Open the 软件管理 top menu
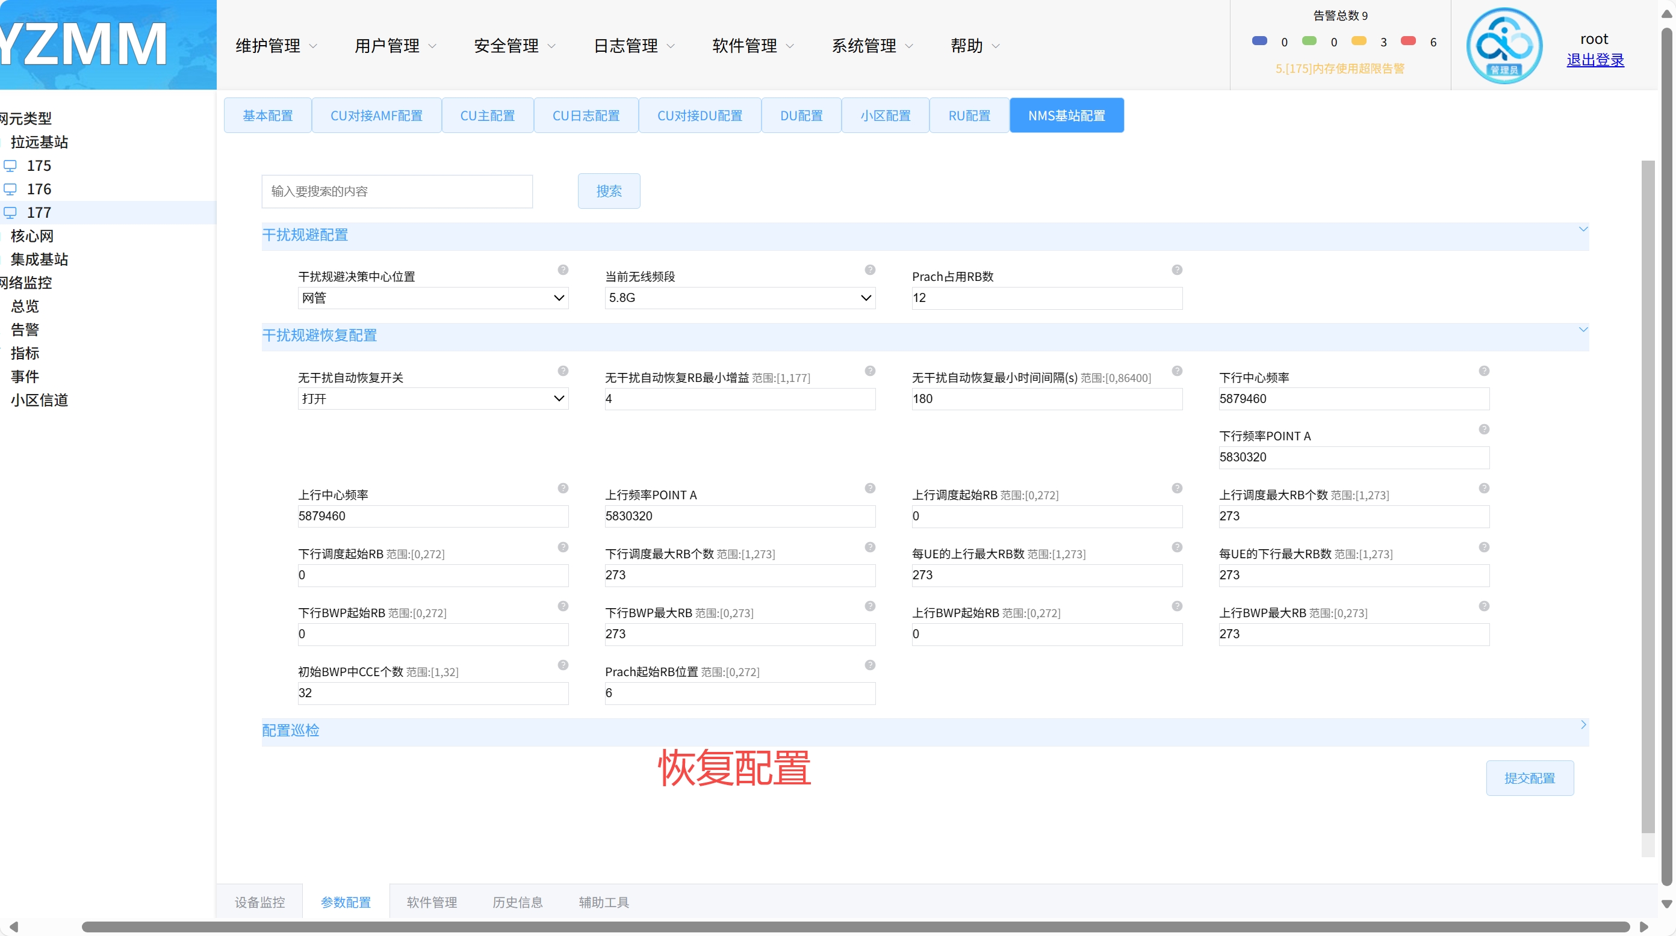This screenshot has height=936, width=1676. click(x=753, y=46)
